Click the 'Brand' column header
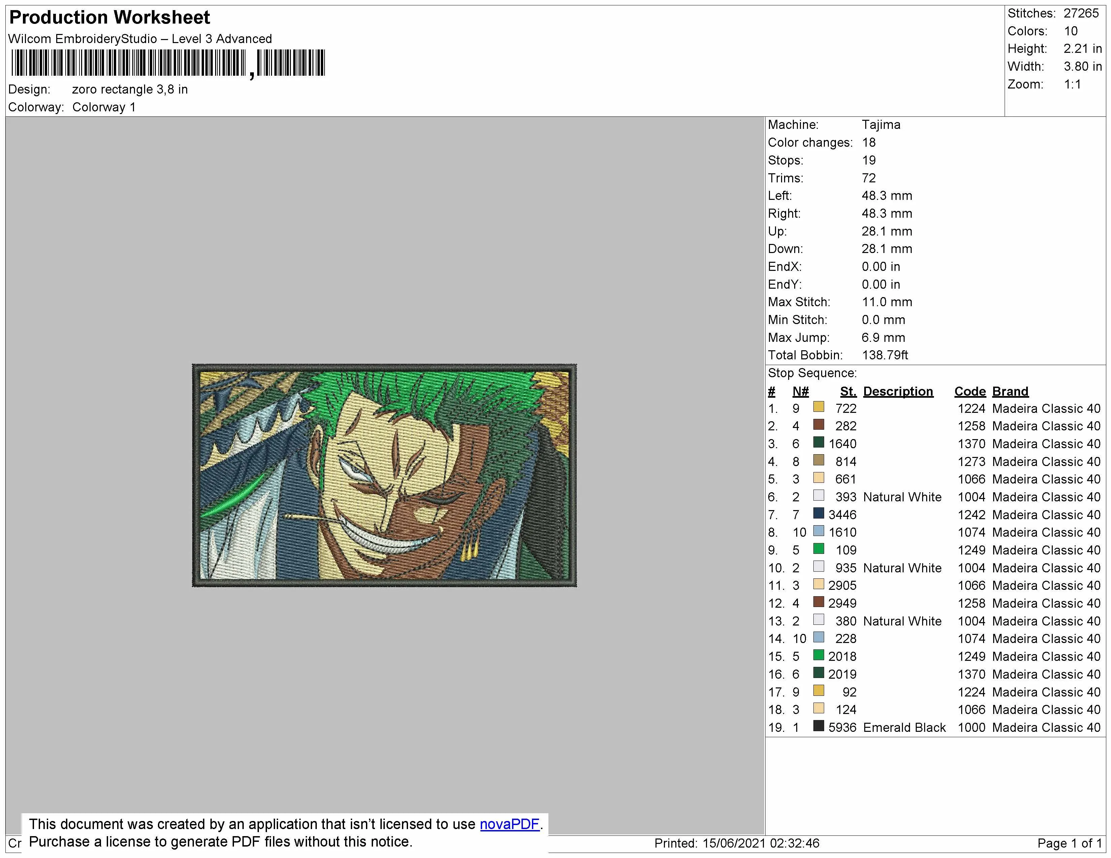Viewport: 1111px width, 858px height. pyautogui.click(x=1010, y=391)
